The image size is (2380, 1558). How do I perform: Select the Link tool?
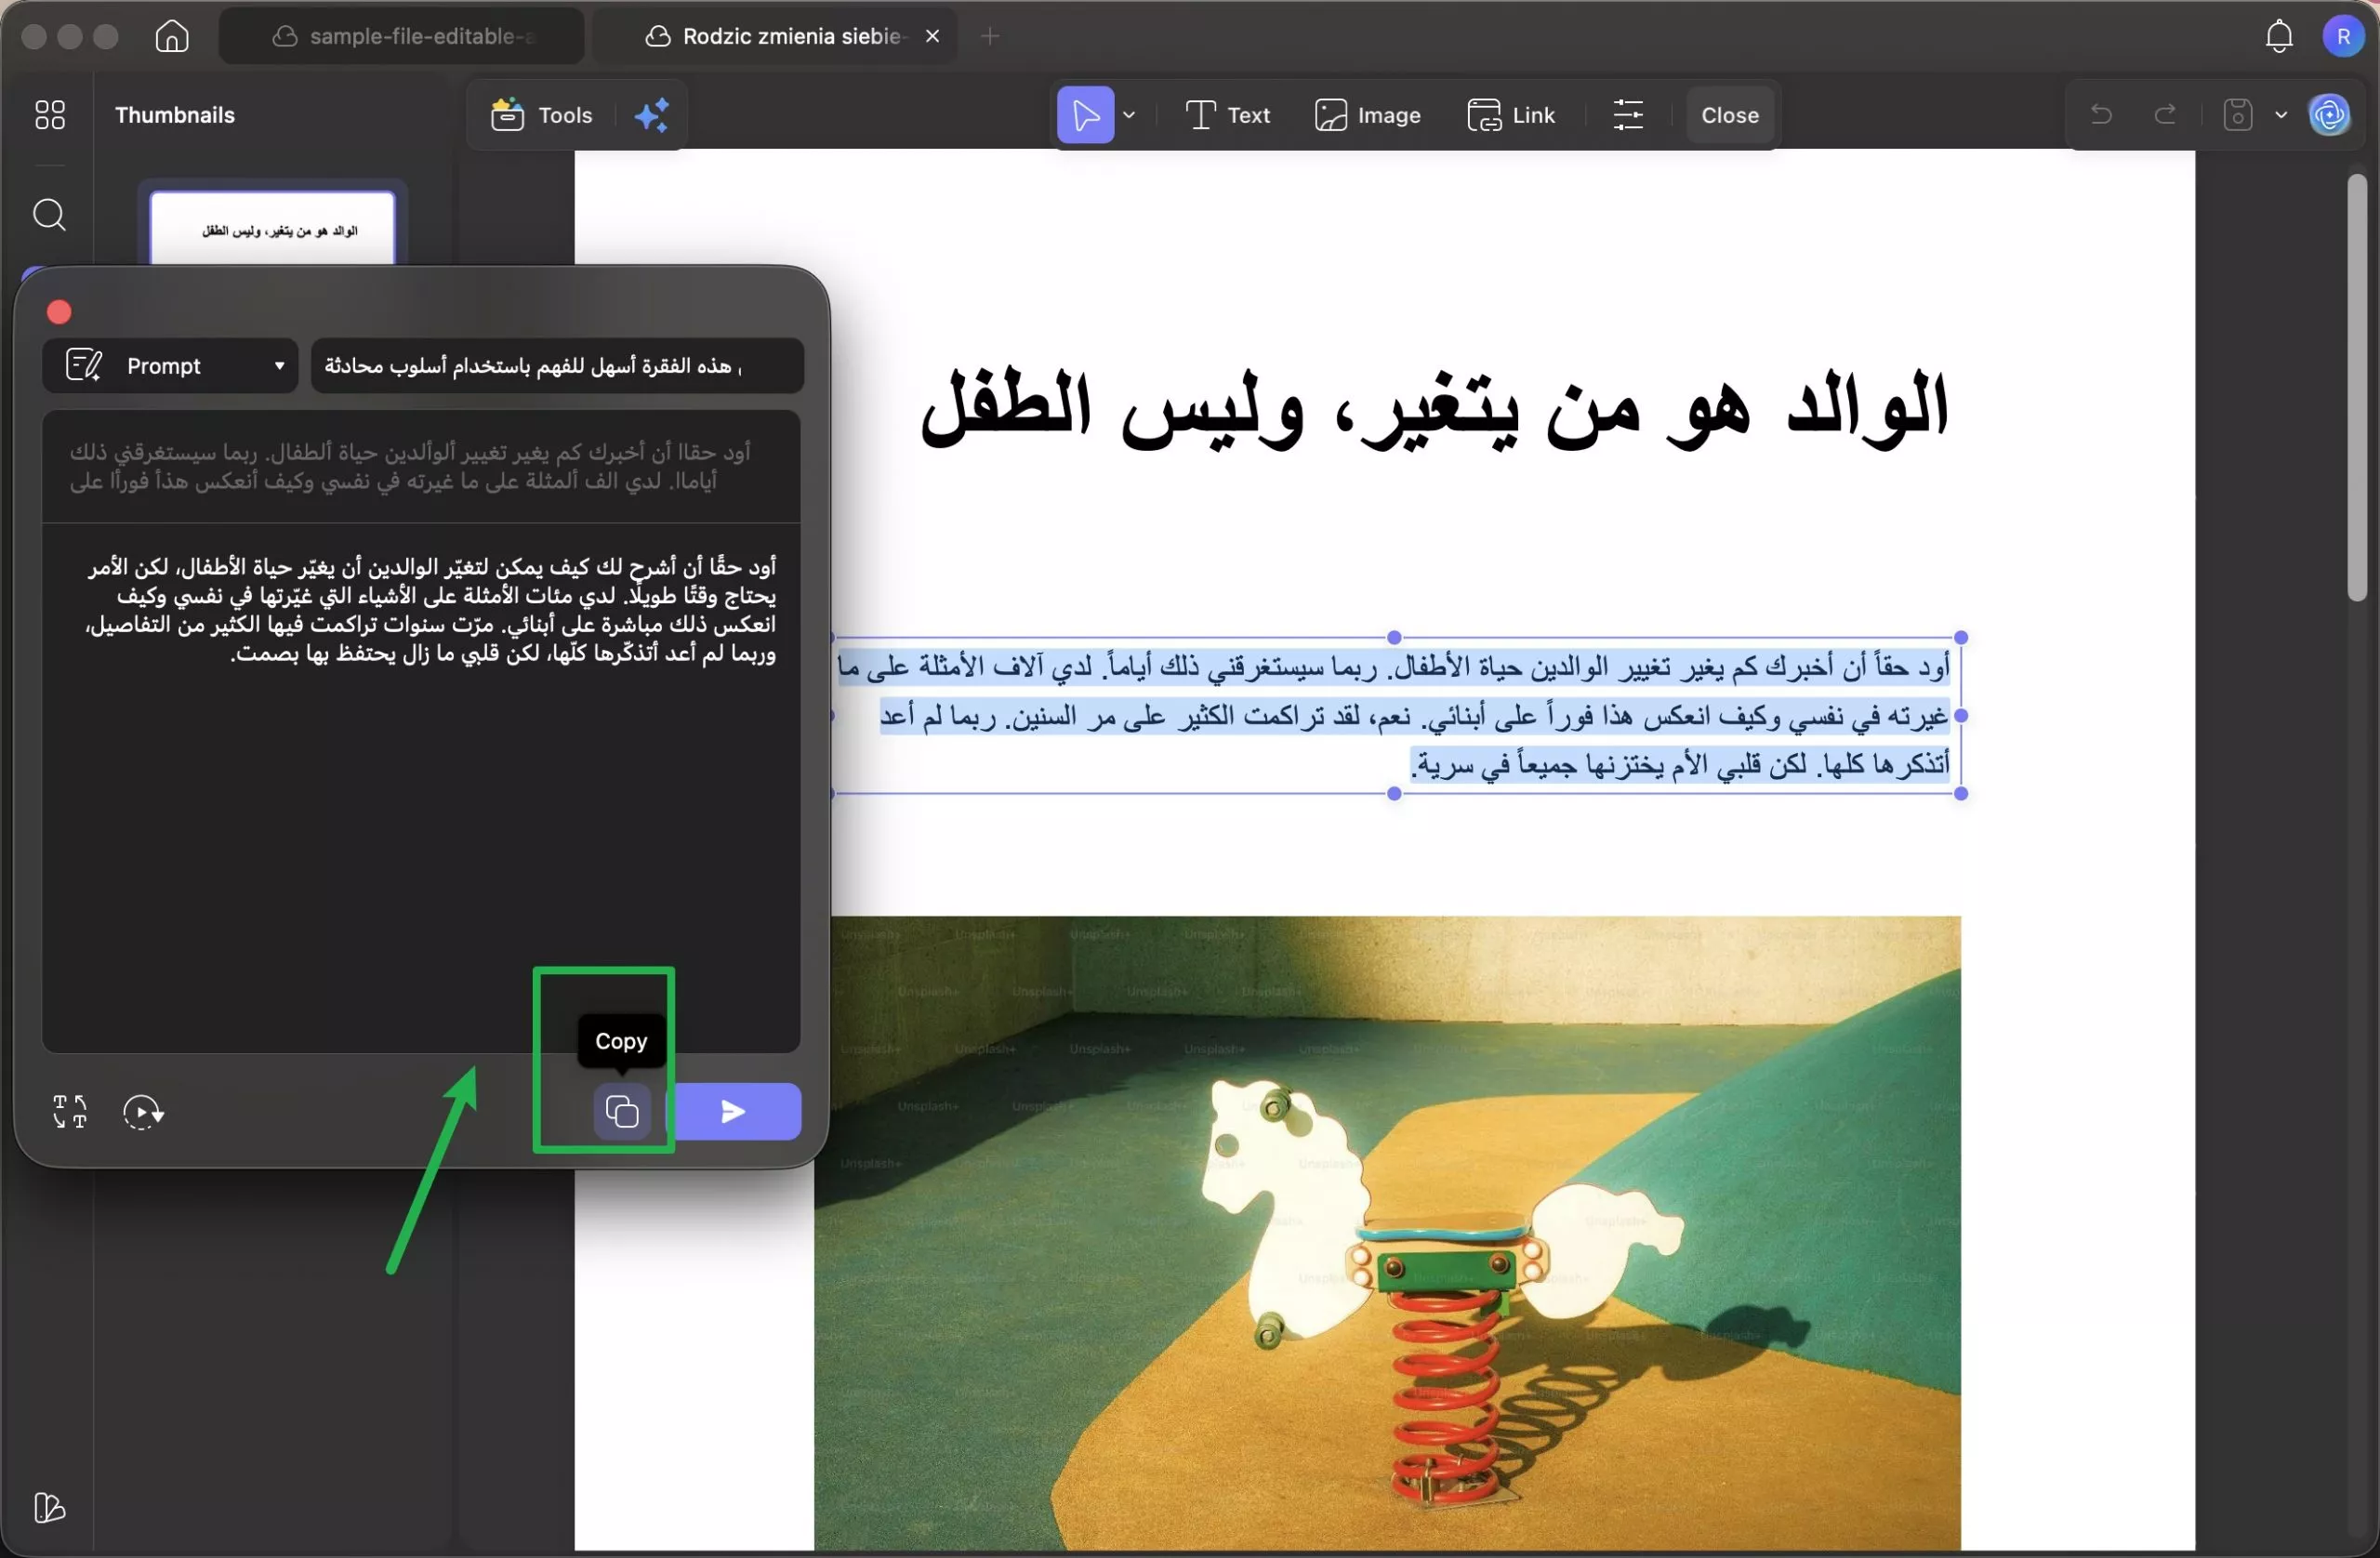click(x=1511, y=114)
